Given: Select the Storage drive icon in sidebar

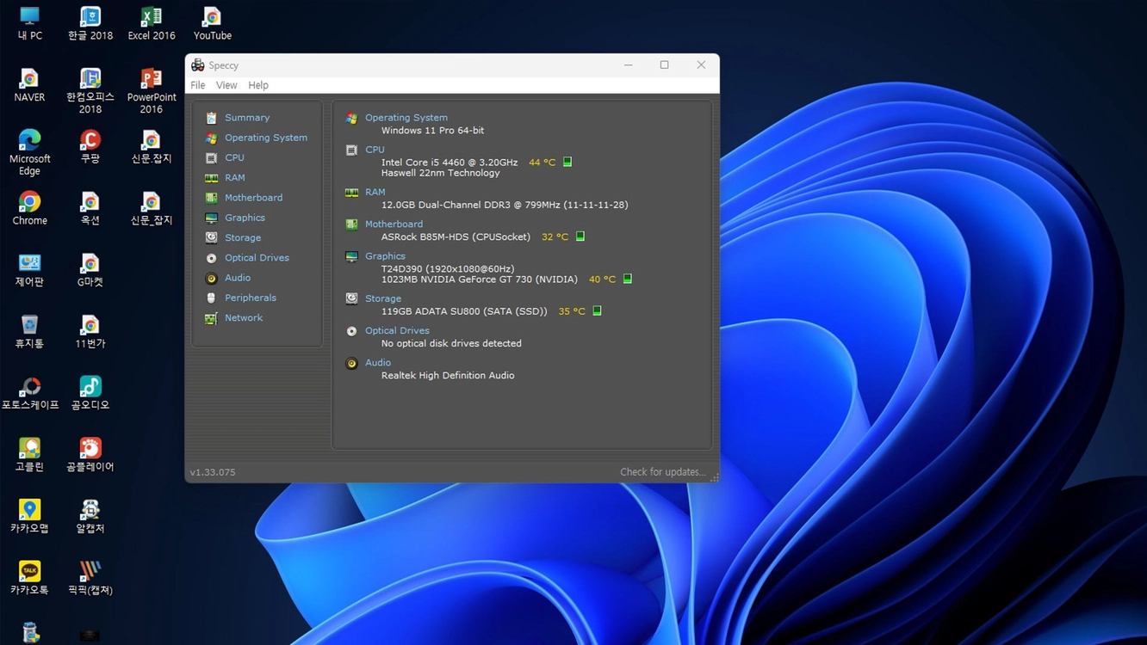Looking at the screenshot, I should pyautogui.click(x=211, y=238).
